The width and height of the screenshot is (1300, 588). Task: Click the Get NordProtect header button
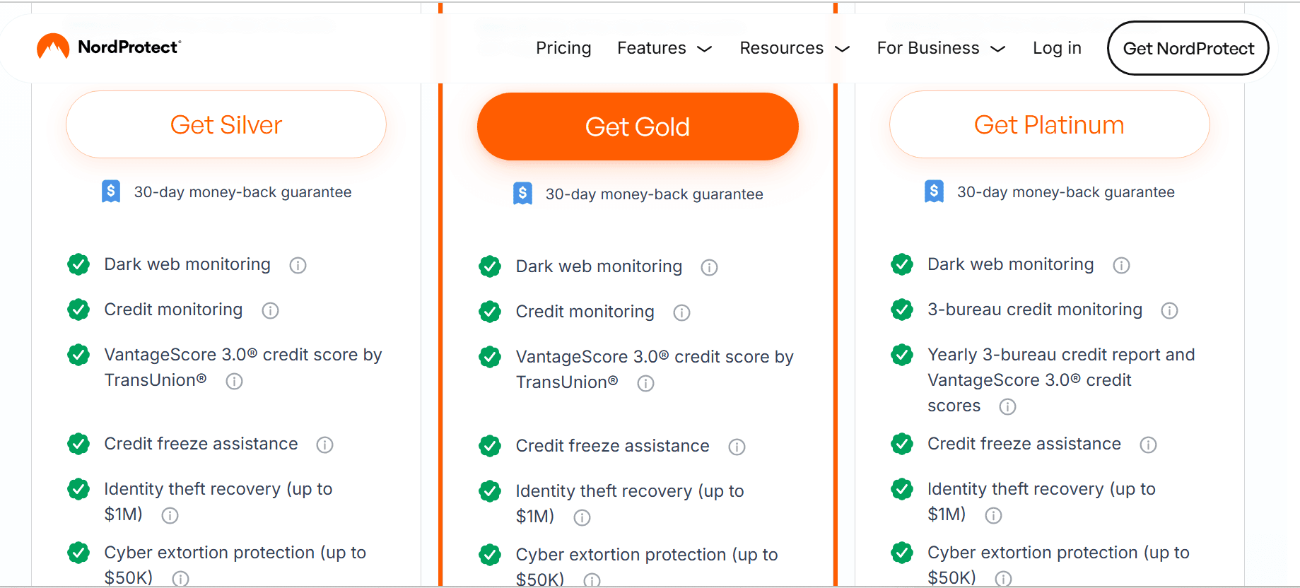(1188, 48)
